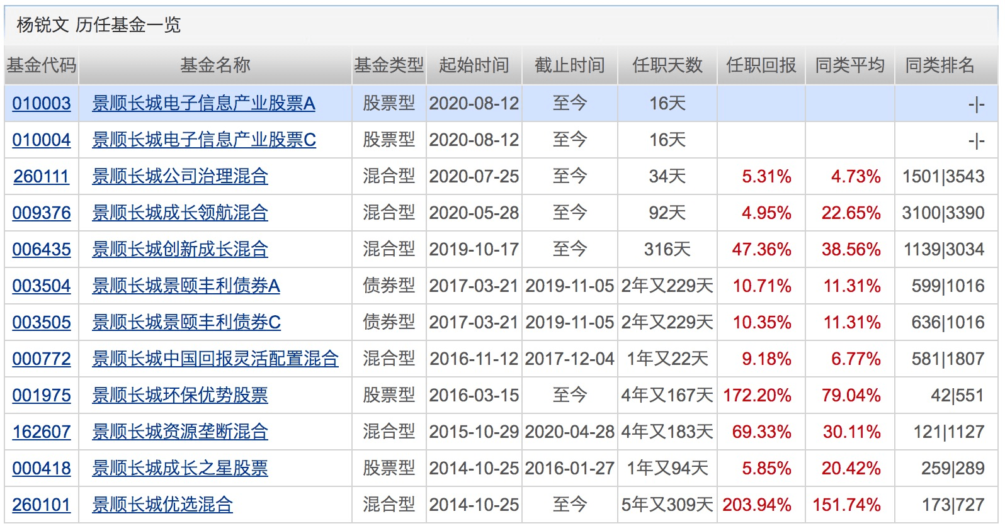Select start date 2016-03-15
This screenshot has width=1005, height=531.
click(x=474, y=395)
